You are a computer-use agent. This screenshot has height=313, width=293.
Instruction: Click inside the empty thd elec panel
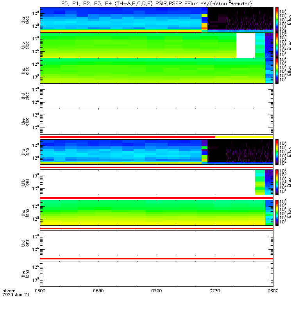(157, 96)
